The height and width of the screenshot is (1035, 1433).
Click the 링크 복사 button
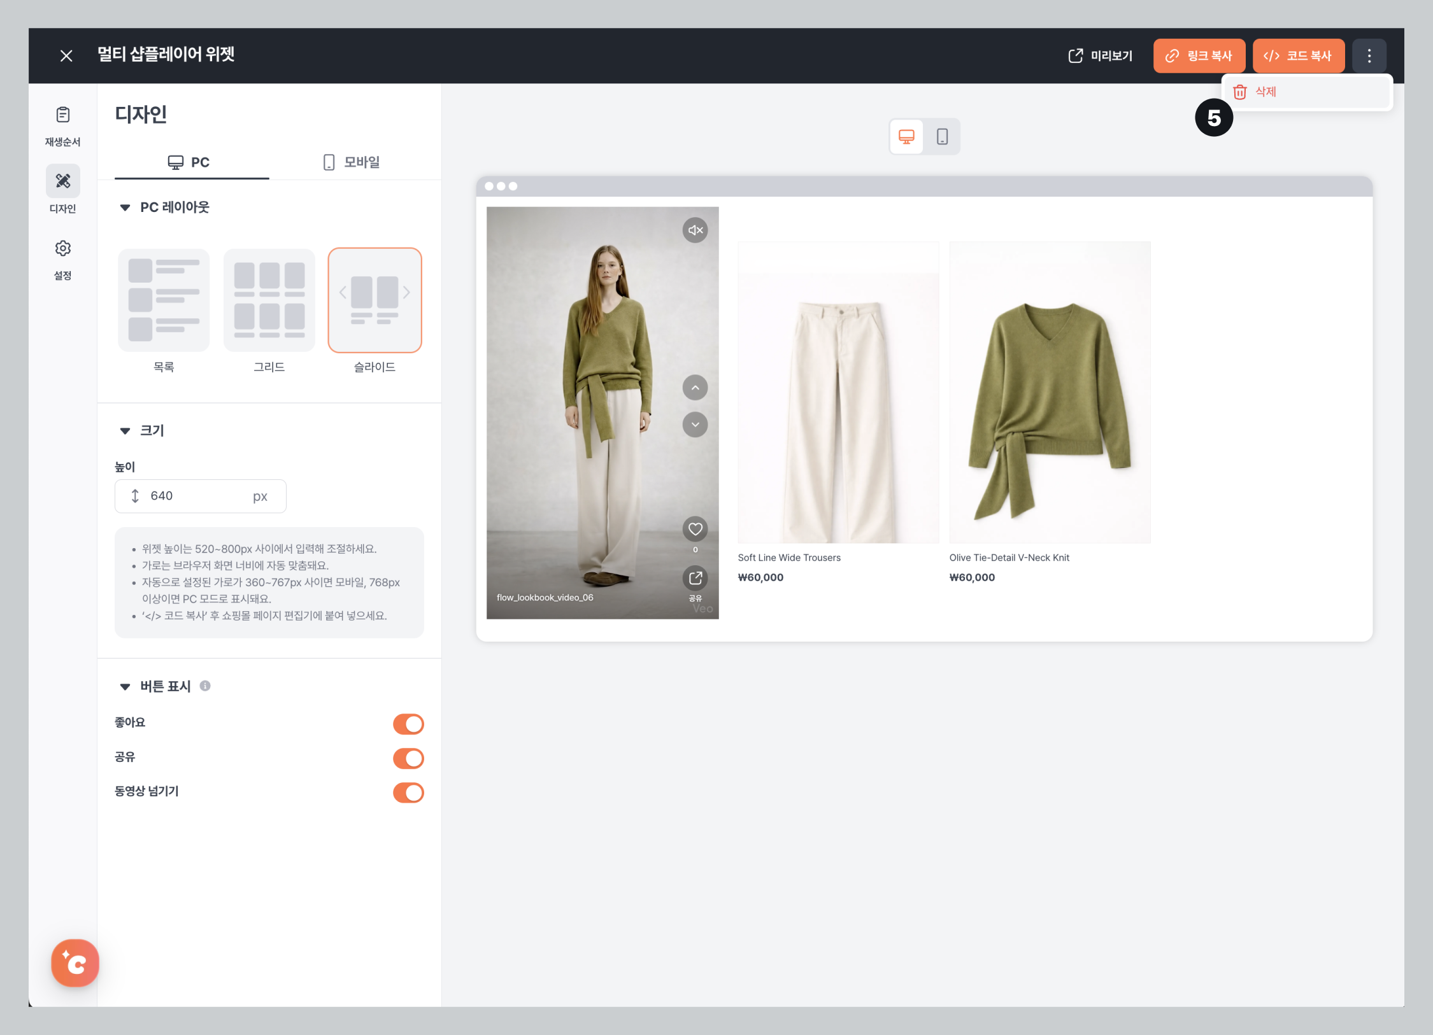click(1199, 56)
